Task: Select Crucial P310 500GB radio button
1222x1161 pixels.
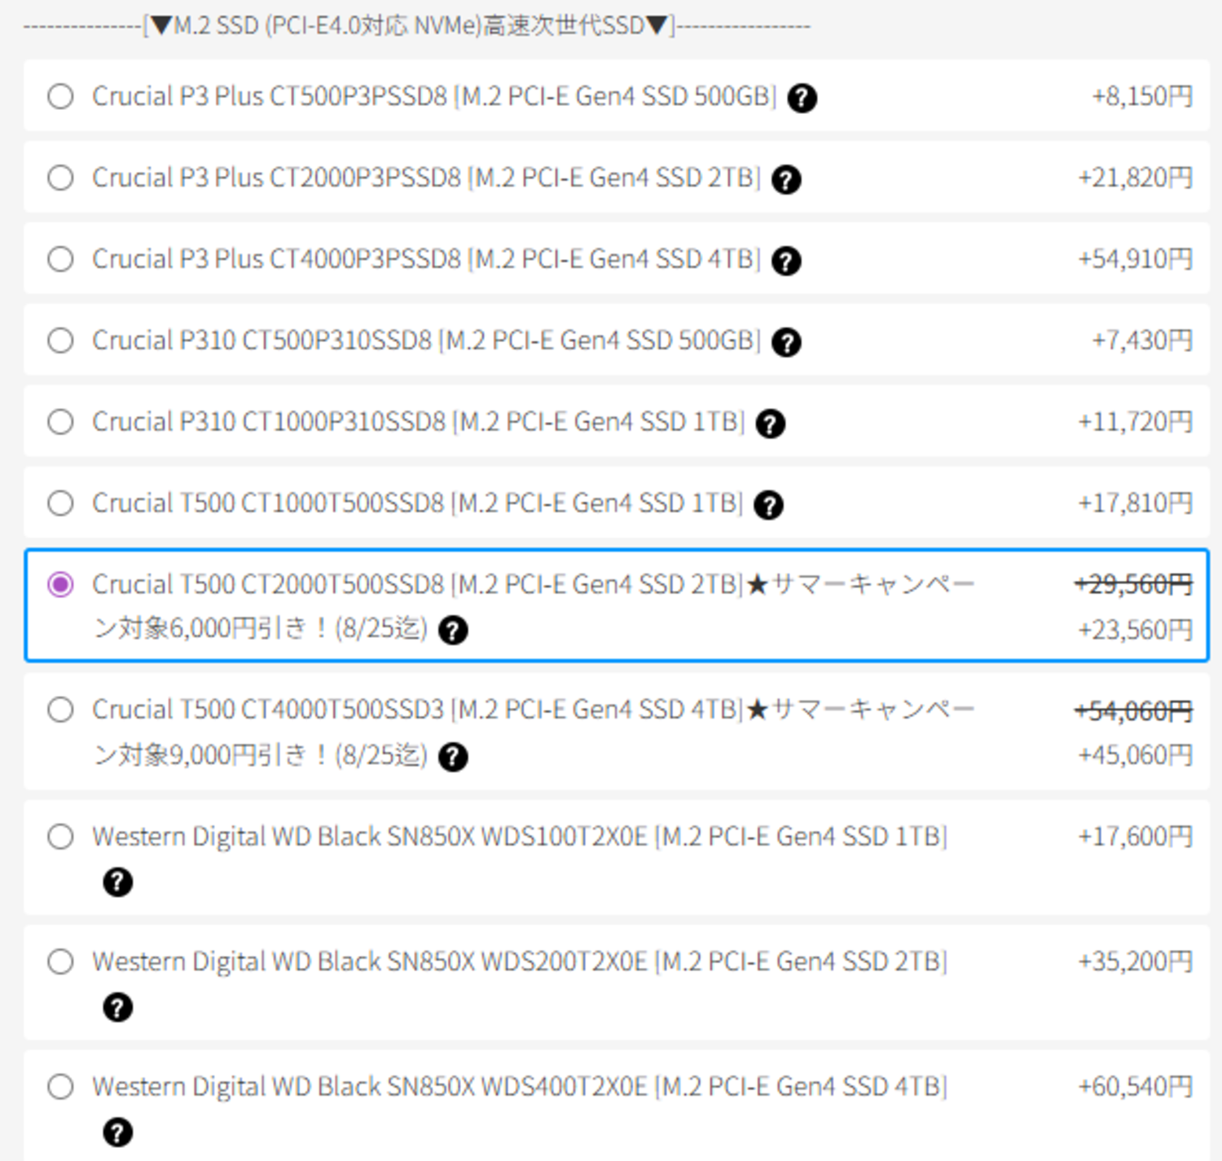Action: [60, 341]
